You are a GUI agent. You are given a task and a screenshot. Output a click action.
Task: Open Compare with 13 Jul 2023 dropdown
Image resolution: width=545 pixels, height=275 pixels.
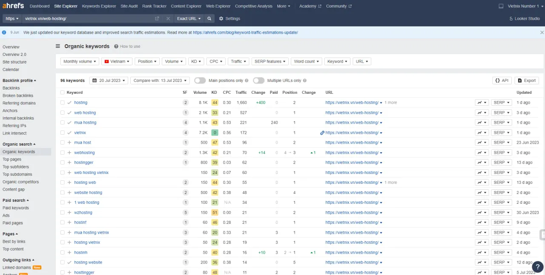(160, 80)
